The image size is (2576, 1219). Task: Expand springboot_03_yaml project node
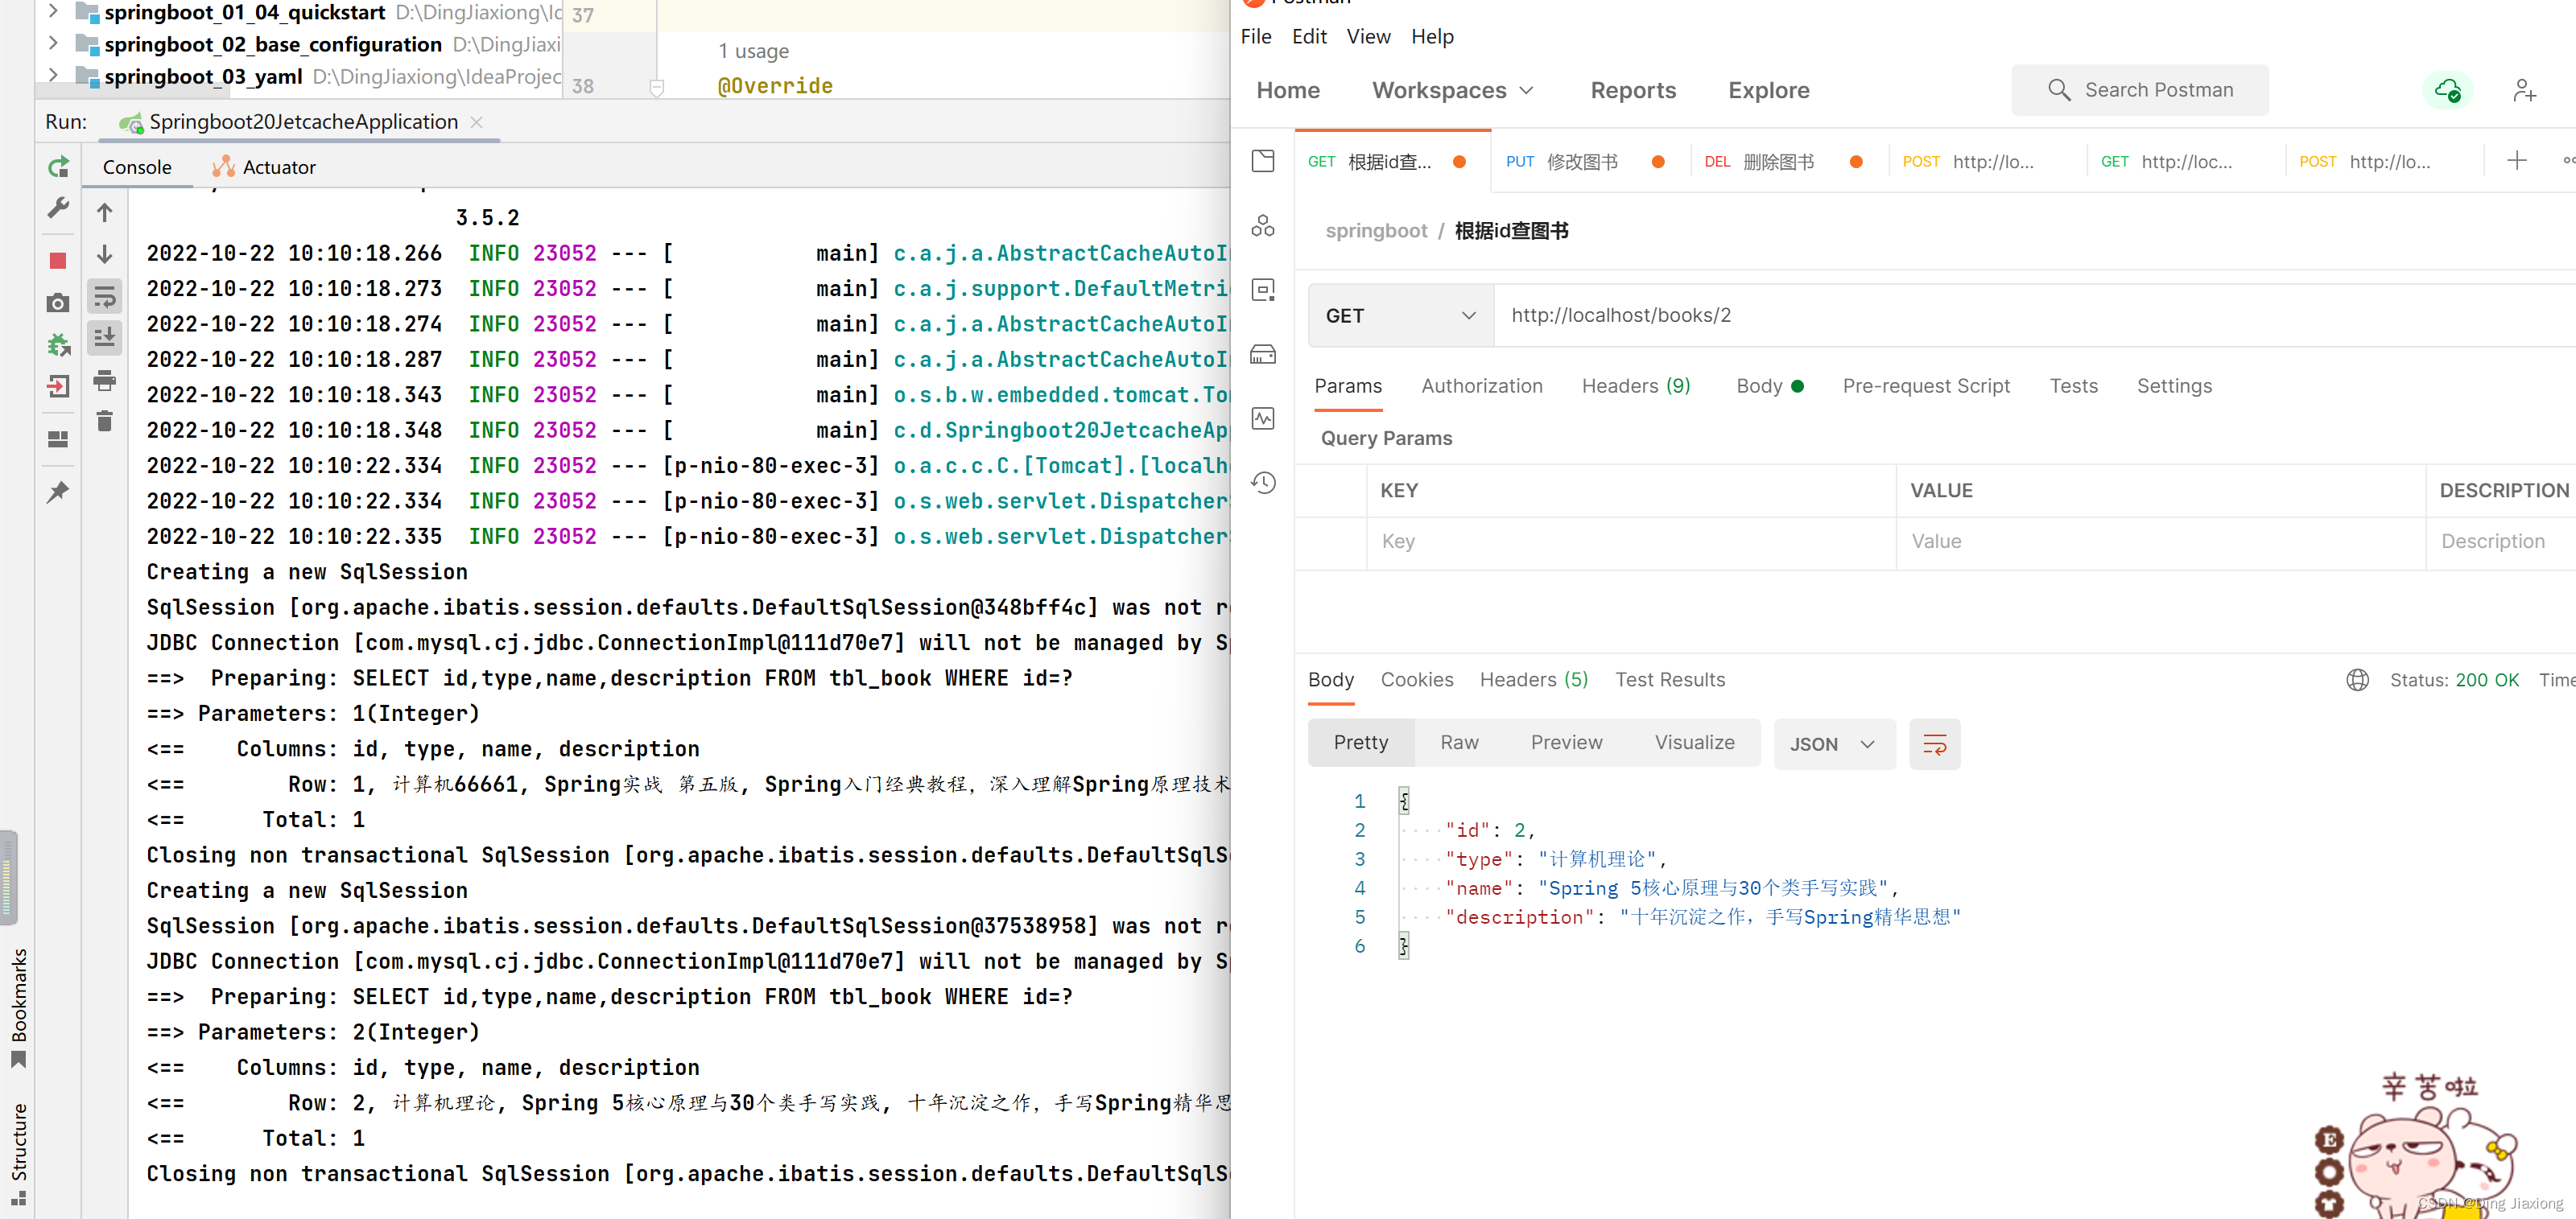(x=53, y=76)
